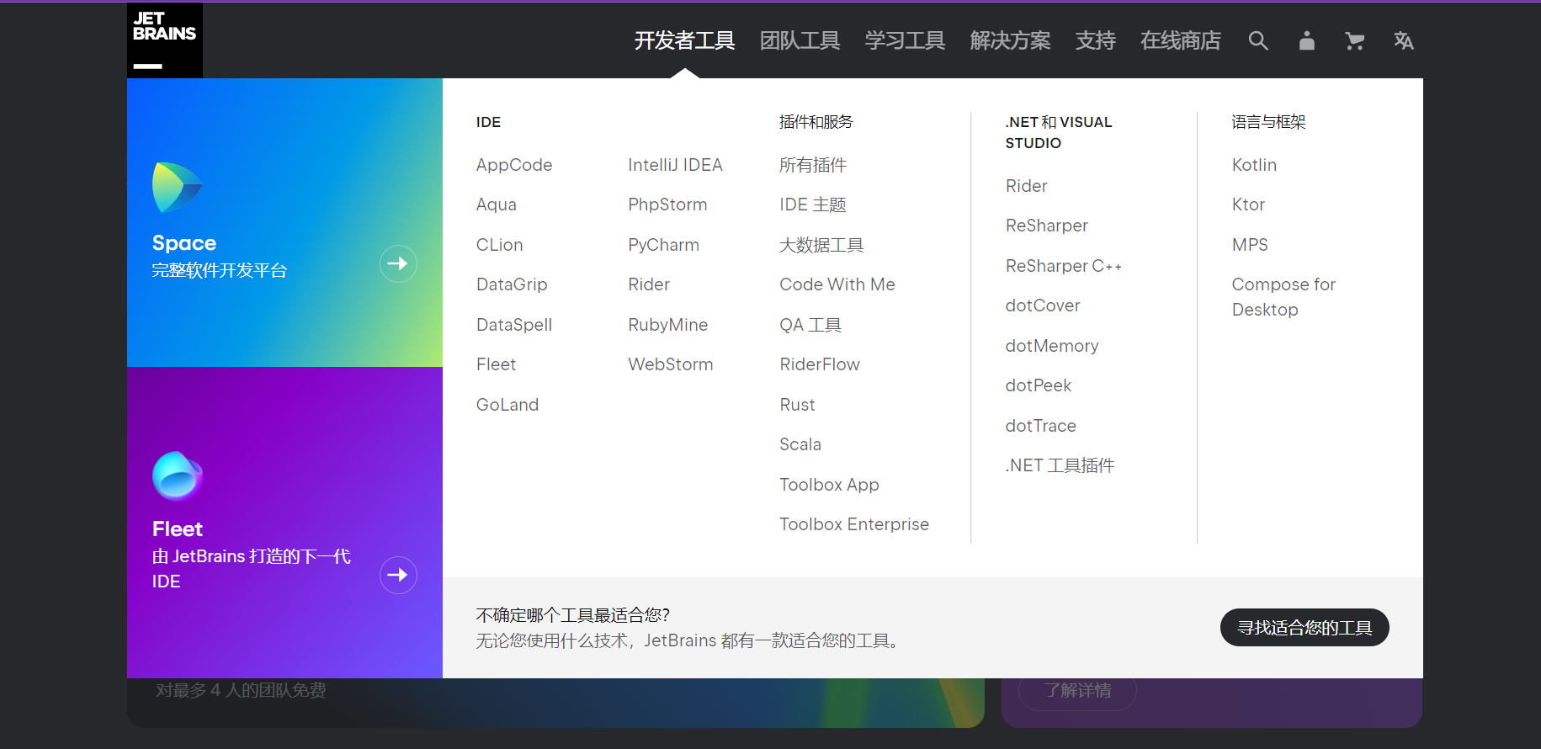The height and width of the screenshot is (749, 1541).
Task: Open the 在线商店 menu item
Action: (1180, 40)
